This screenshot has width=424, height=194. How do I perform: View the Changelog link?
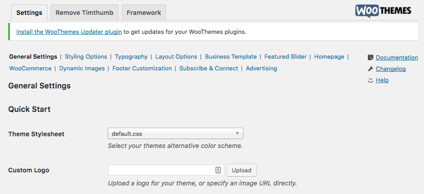click(x=391, y=69)
